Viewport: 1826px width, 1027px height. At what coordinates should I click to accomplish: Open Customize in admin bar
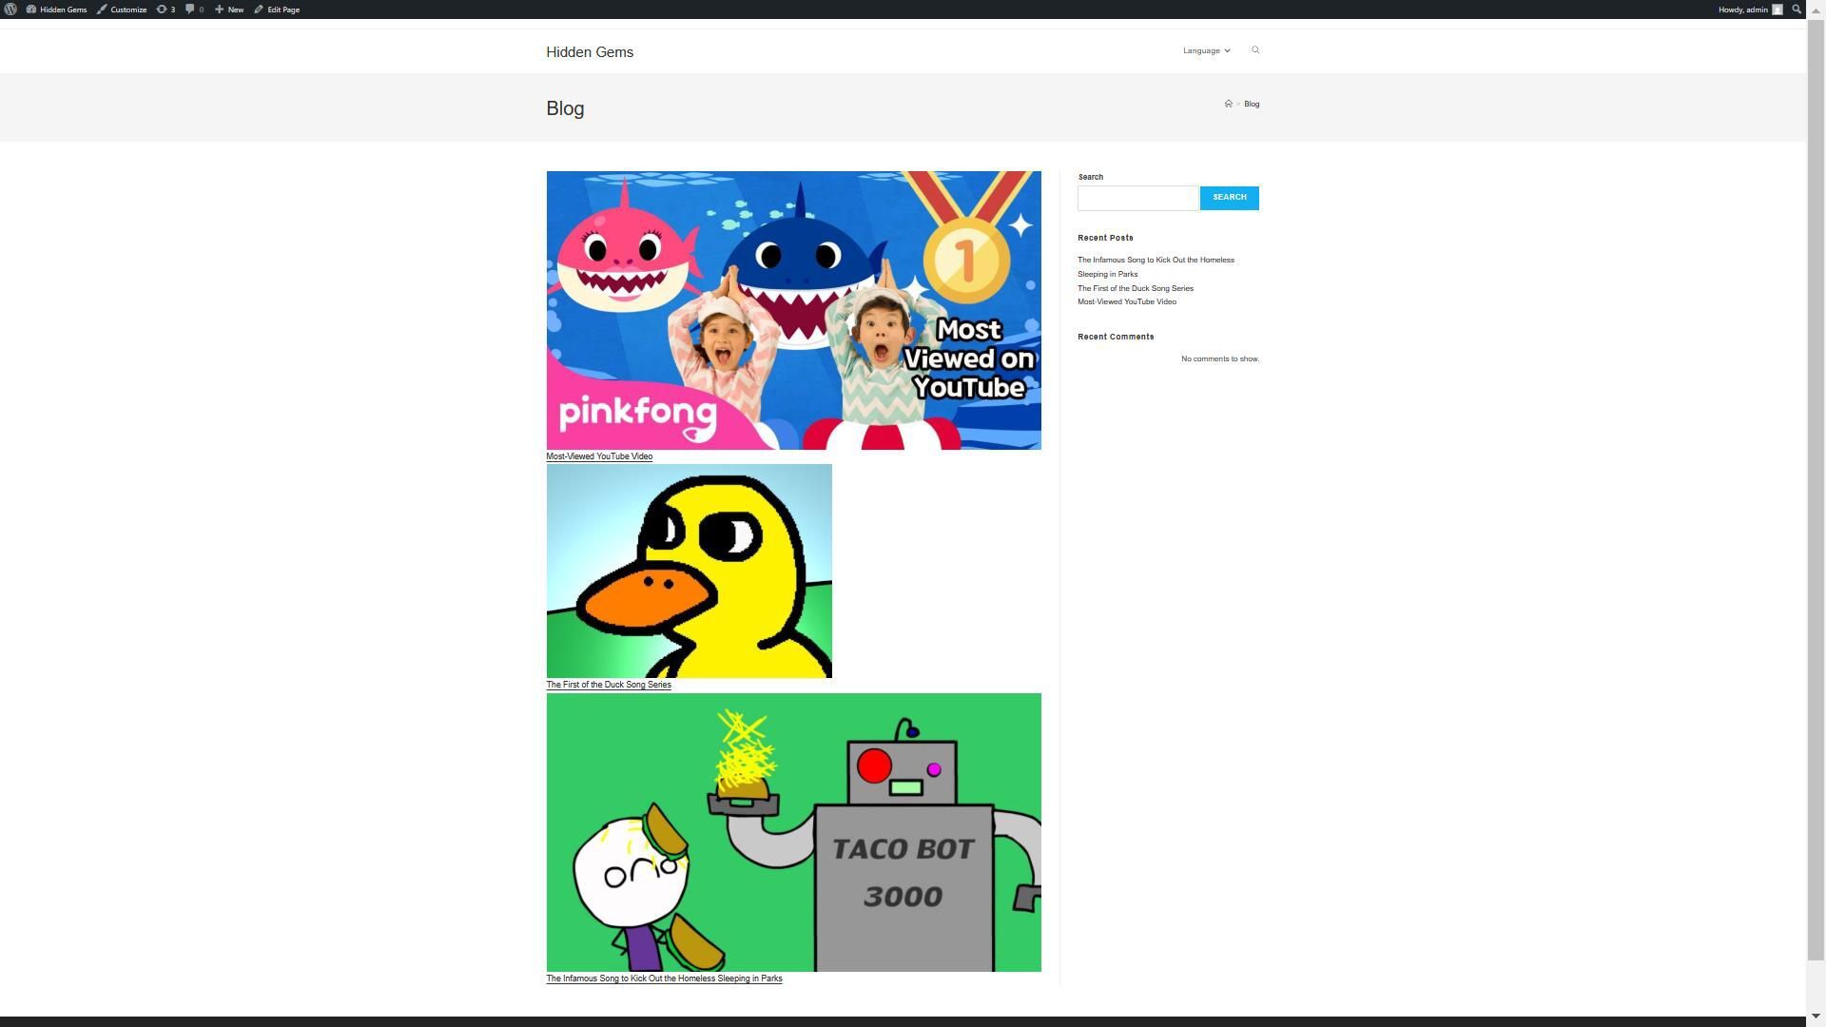click(x=122, y=10)
